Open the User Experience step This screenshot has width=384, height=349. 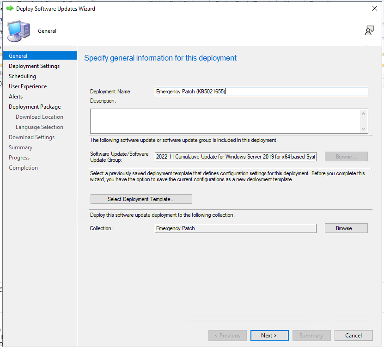pos(28,86)
